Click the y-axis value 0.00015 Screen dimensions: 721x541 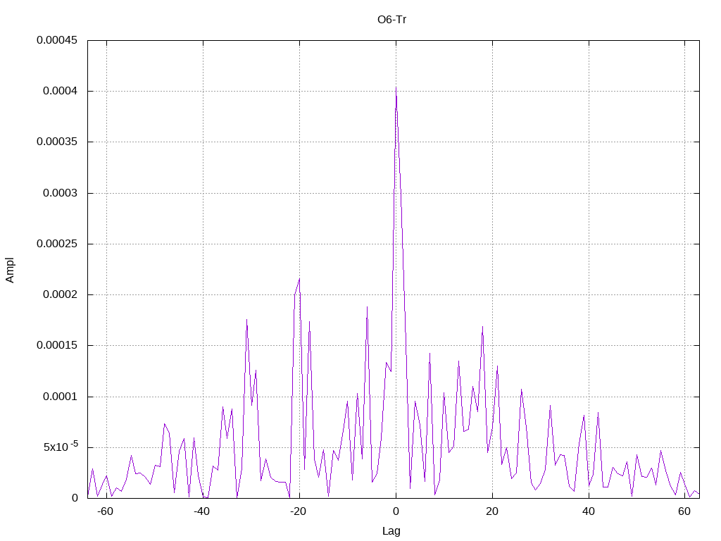pyautogui.click(x=57, y=345)
